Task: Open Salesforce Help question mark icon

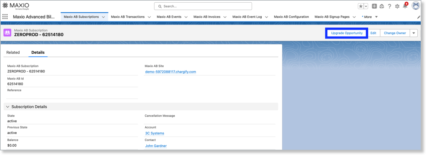Action: click(x=389, y=6)
